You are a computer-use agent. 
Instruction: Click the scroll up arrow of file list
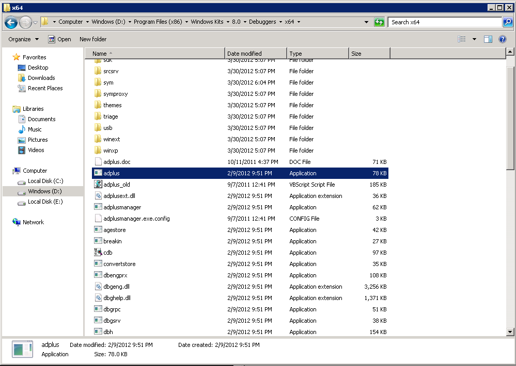click(x=510, y=52)
